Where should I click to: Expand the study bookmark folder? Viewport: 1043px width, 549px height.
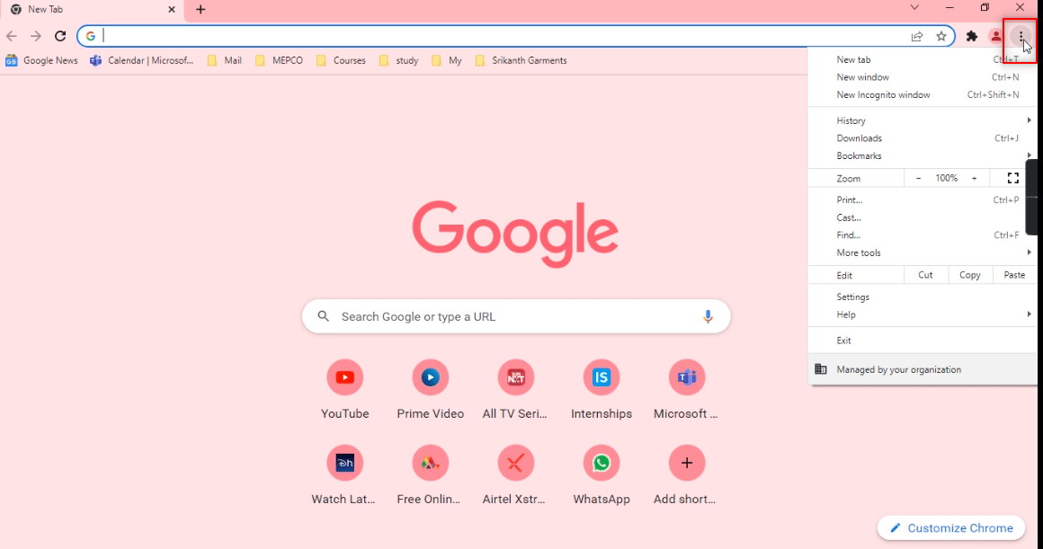point(399,60)
